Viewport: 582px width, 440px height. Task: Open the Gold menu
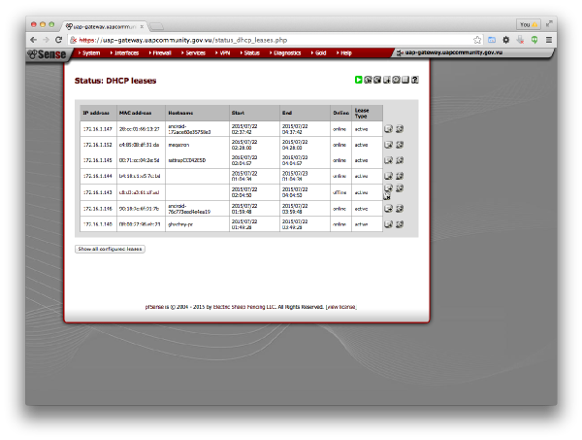tap(318, 53)
